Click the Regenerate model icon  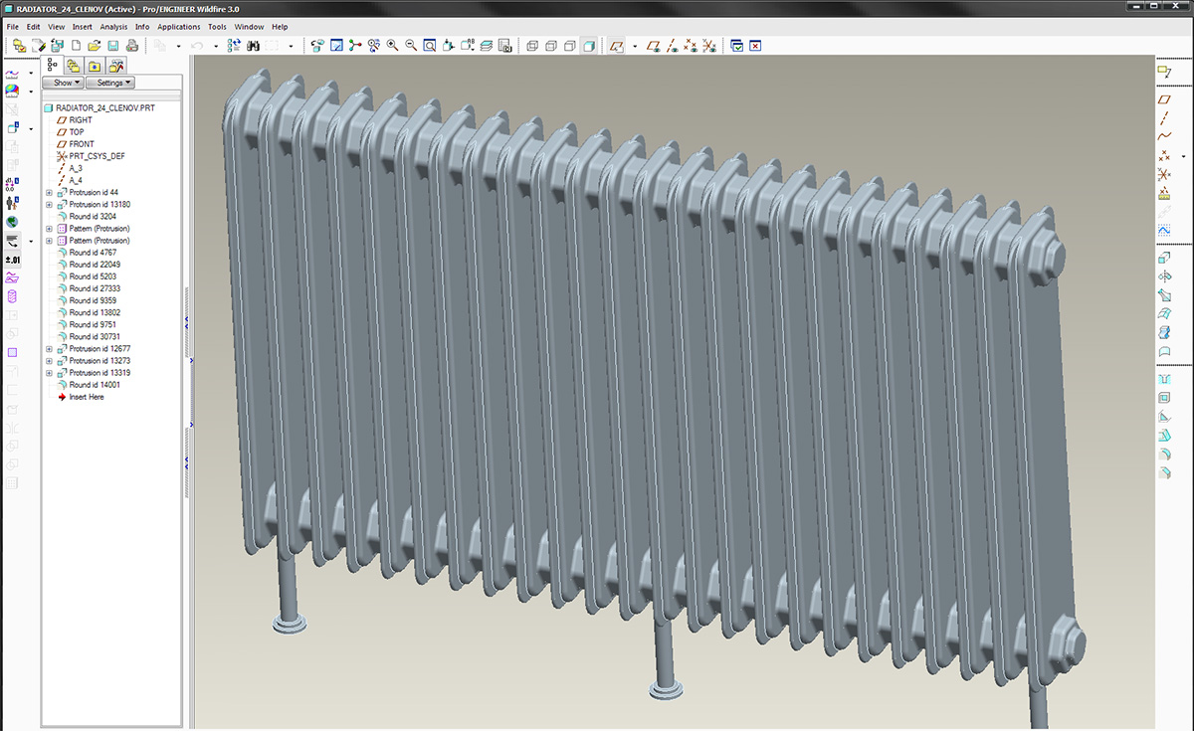pos(234,46)
